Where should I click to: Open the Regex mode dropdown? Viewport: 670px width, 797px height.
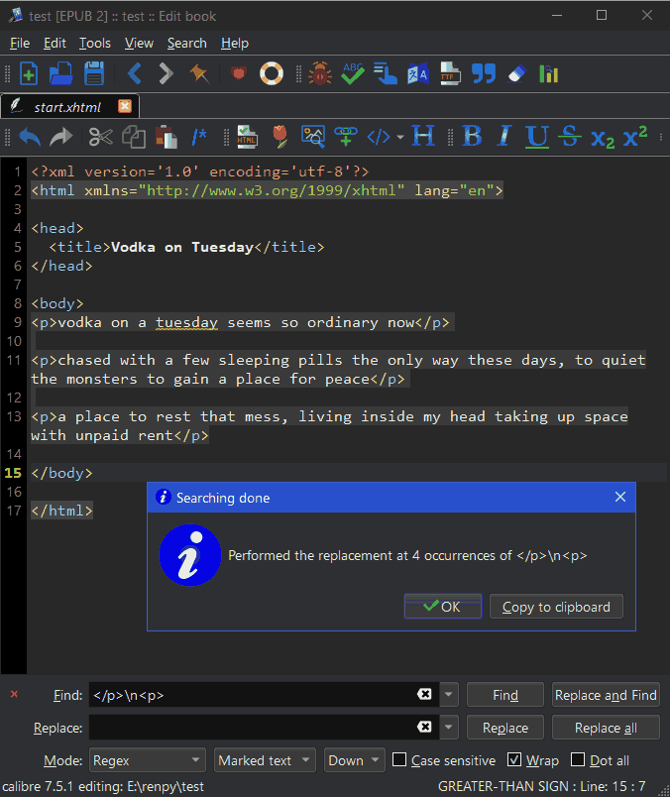pyautogui.click(x=148, y=760)
